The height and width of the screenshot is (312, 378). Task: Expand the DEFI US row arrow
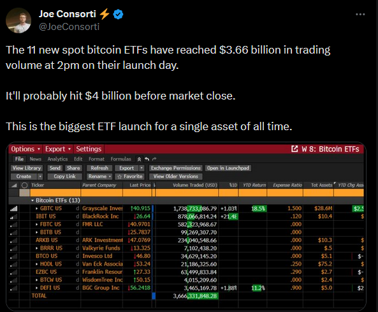click(36, 288)
